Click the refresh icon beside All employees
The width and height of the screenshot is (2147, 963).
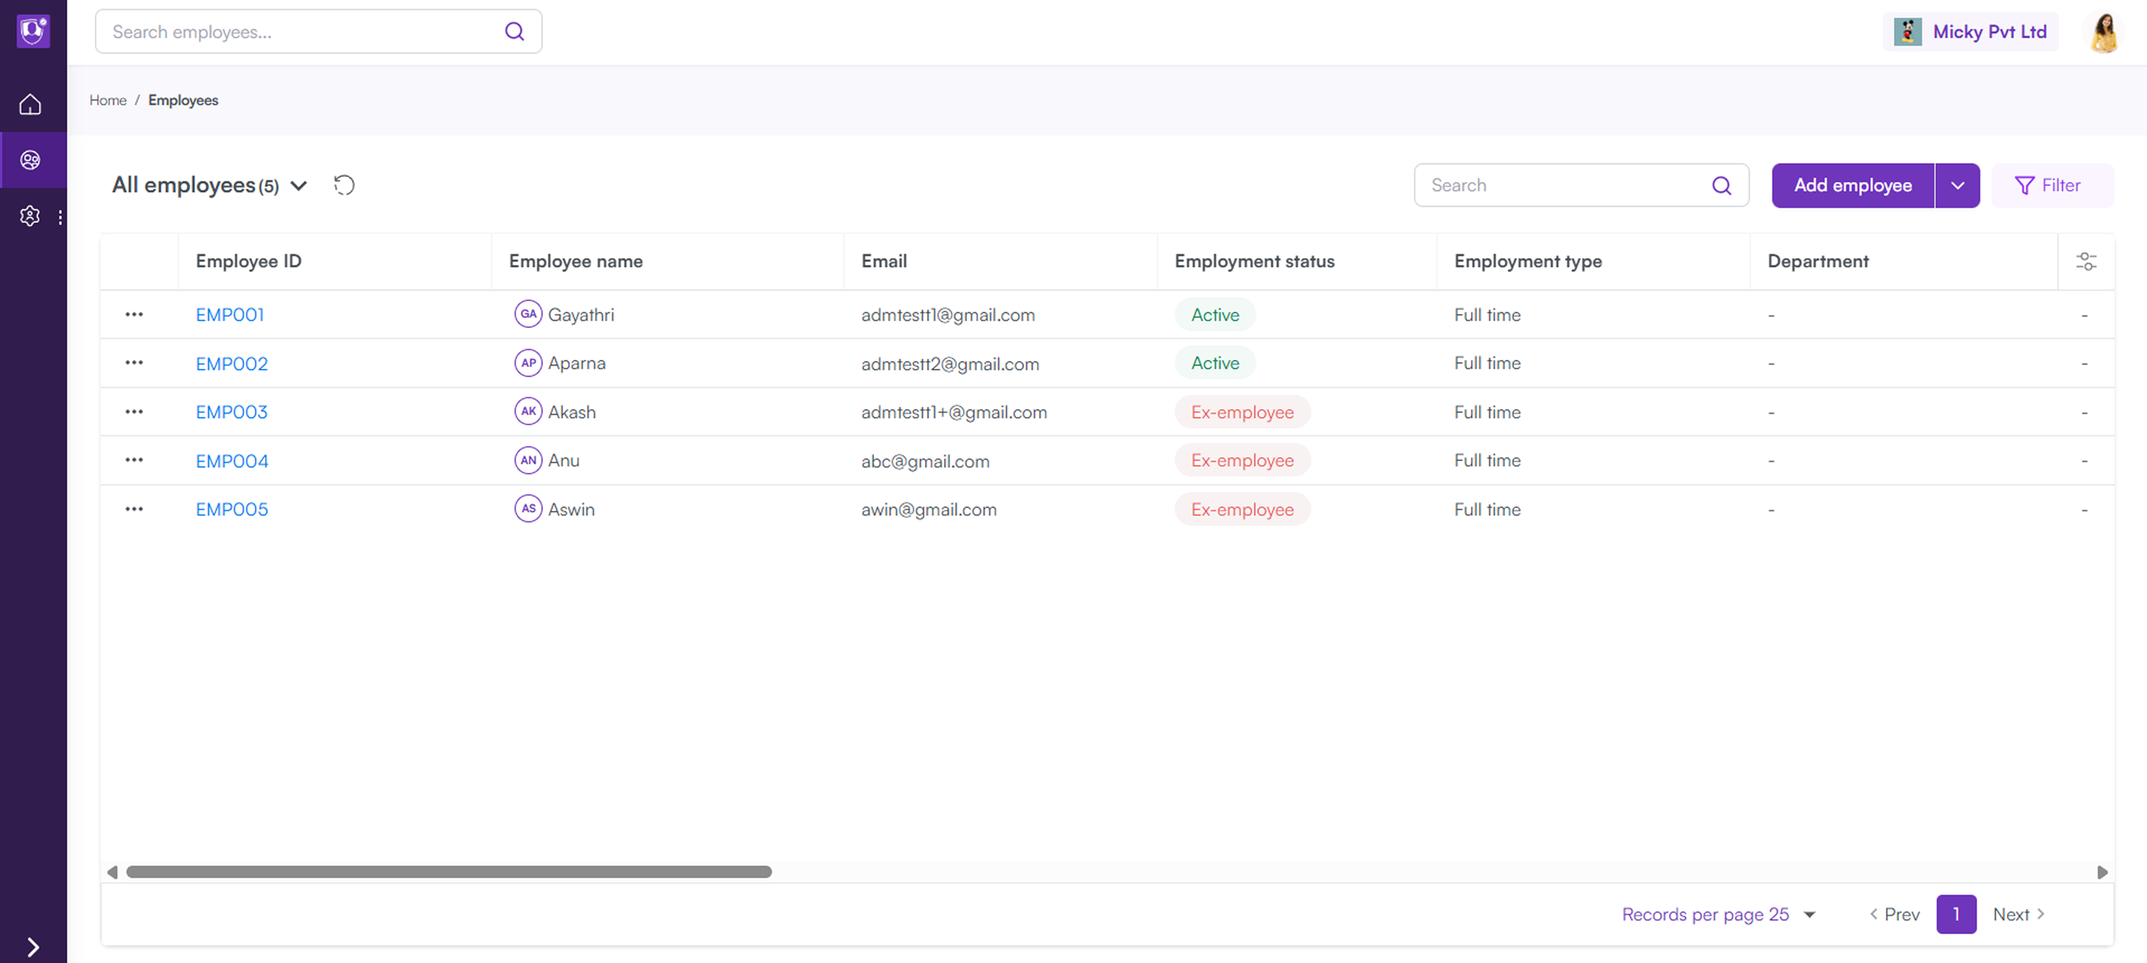click(x=344, y=185)
